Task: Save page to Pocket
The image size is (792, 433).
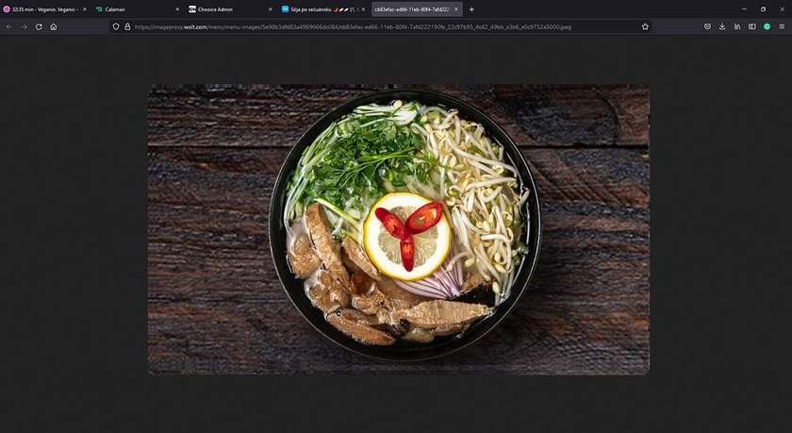Action: click(x=707, y=26)
